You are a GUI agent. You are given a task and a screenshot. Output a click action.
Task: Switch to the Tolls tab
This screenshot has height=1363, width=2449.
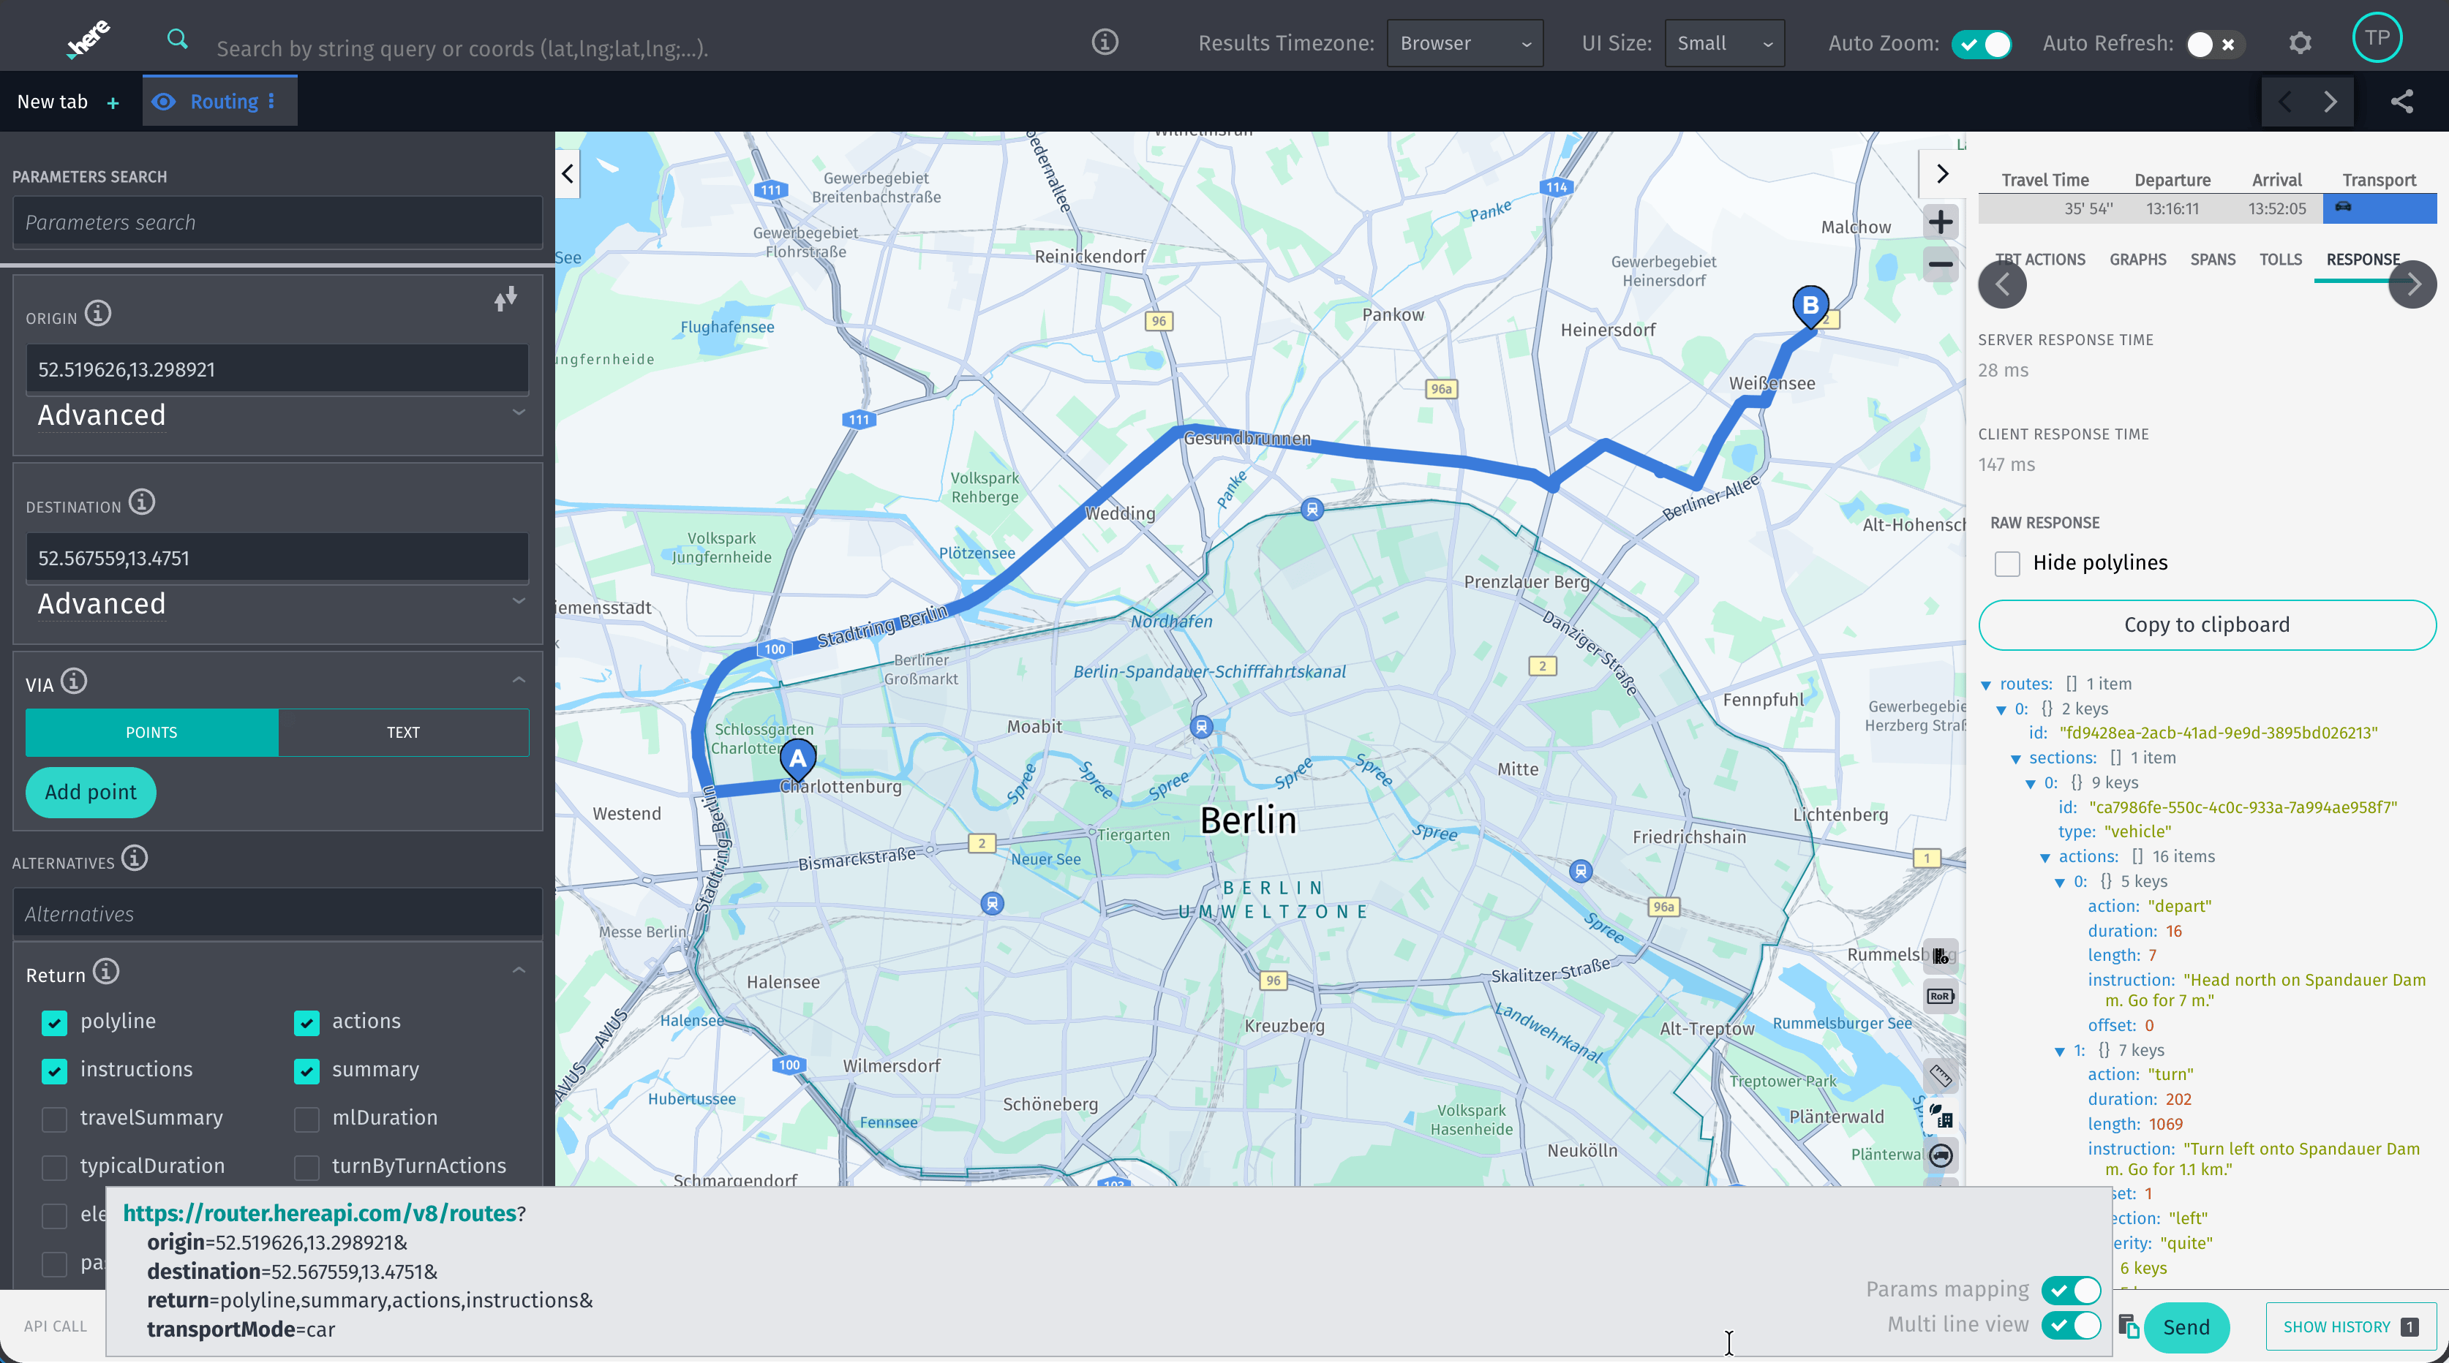(x=2281, y=260)
